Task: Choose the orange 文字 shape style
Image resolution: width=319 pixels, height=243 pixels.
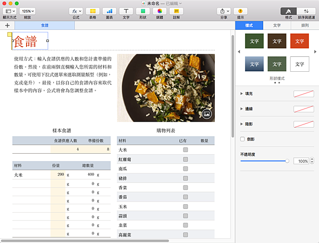Action: point(299,41)
